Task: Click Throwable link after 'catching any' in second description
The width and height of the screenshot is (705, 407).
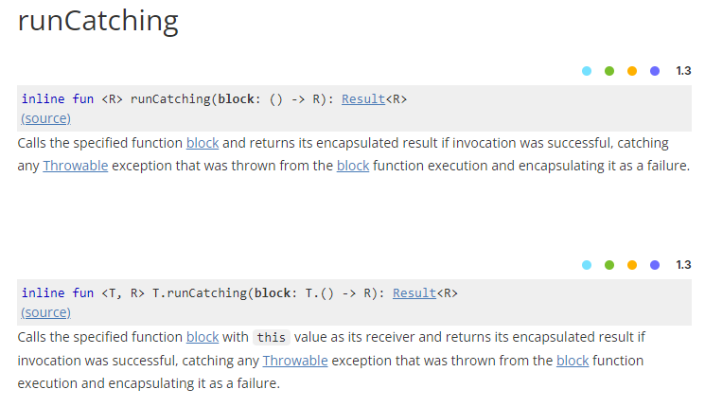Action: (295, 361)
